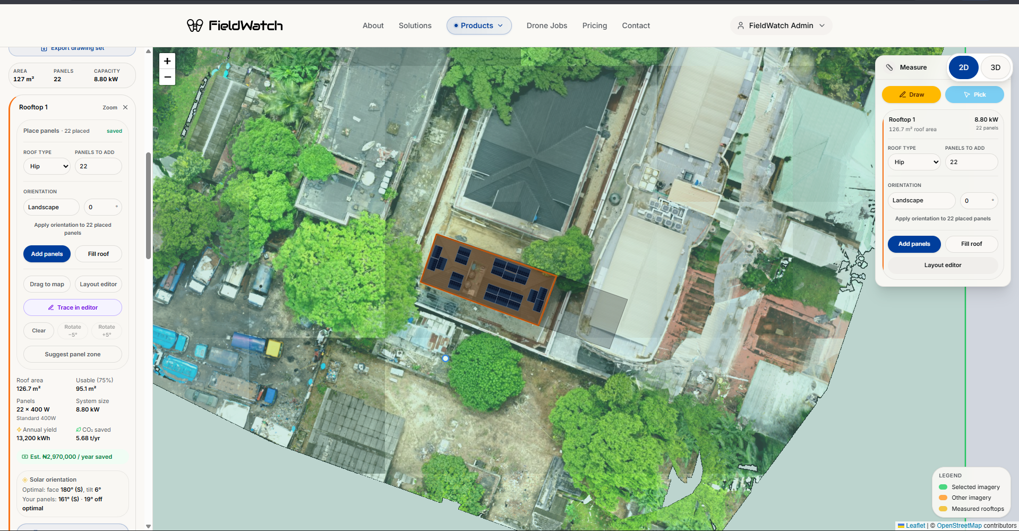
Task: Open the Pricing page
Action: 595,25
